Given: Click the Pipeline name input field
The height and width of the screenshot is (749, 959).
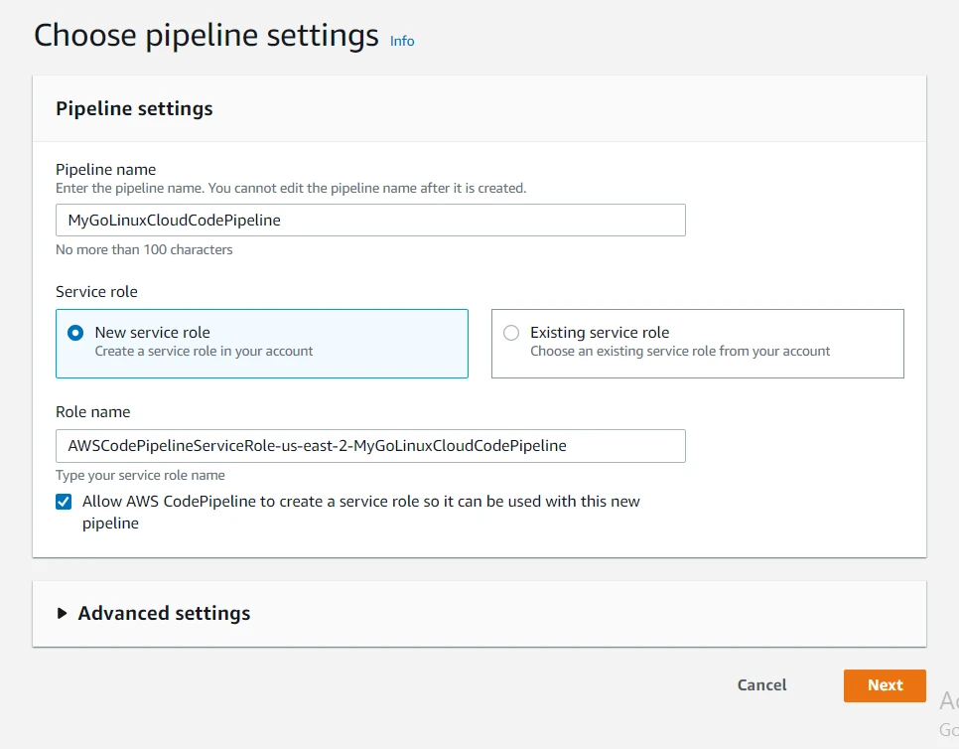Looking at the screenshot, I should point(370,221).
